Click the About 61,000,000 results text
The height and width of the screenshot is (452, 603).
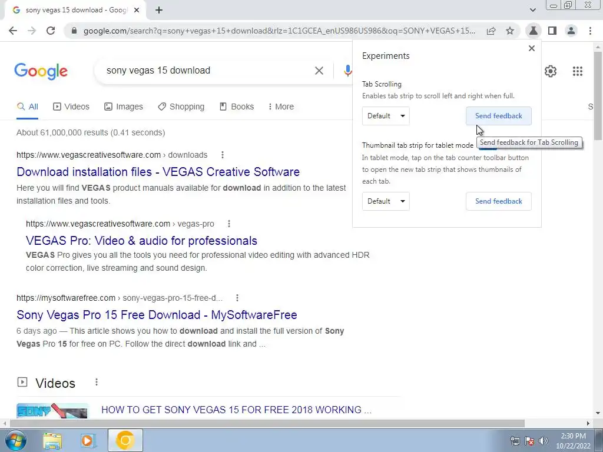pyautogui.click(x=91, y=132)
